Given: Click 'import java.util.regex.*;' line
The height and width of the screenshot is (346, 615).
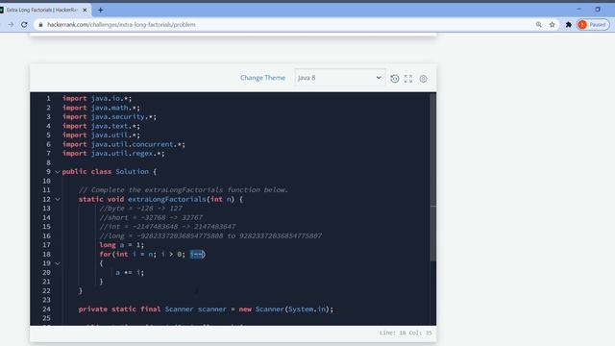Looking at the screenshot, I should pos(113,154).
